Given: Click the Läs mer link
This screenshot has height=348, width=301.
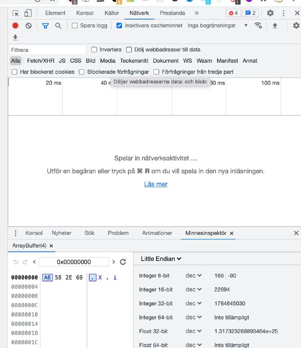Looking at the screenshot, I should tap(156, 184).
